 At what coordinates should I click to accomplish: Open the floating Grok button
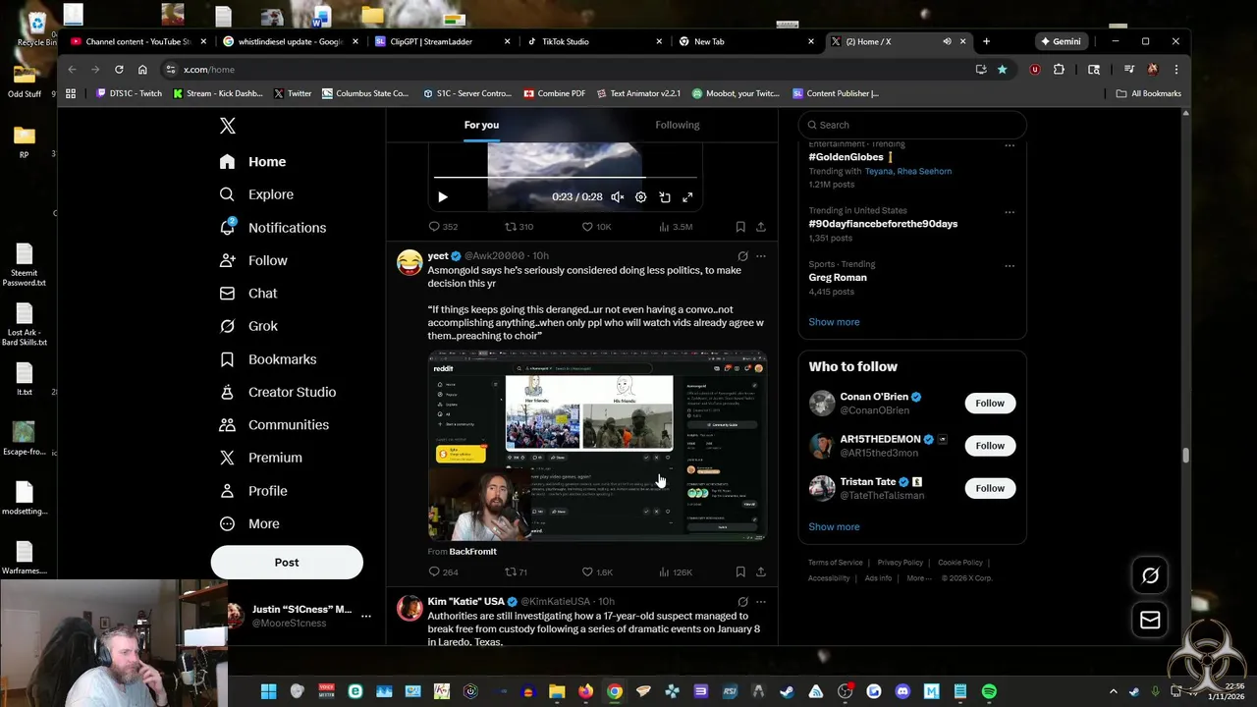(1150, 575)
